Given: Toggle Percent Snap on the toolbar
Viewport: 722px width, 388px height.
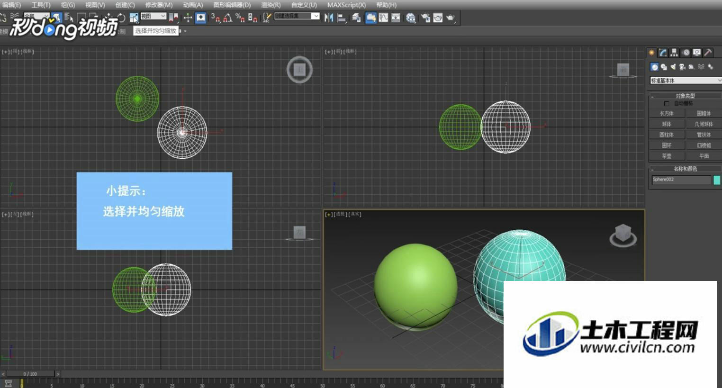Looking at the screenshot, I should tap(240, 18).
